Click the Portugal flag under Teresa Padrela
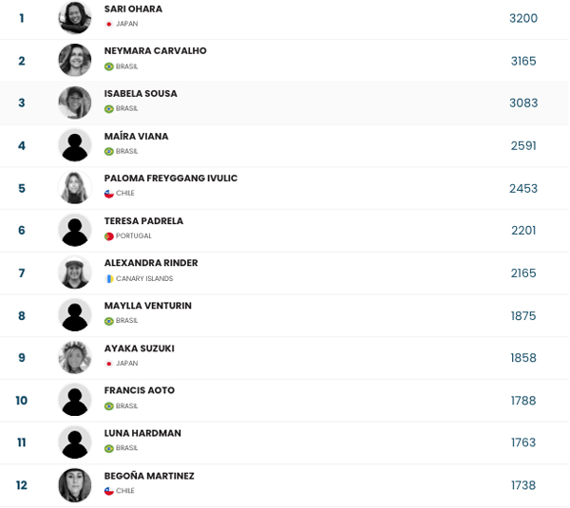This screenshot has height=508, width=570. click(x=109, y=236)
